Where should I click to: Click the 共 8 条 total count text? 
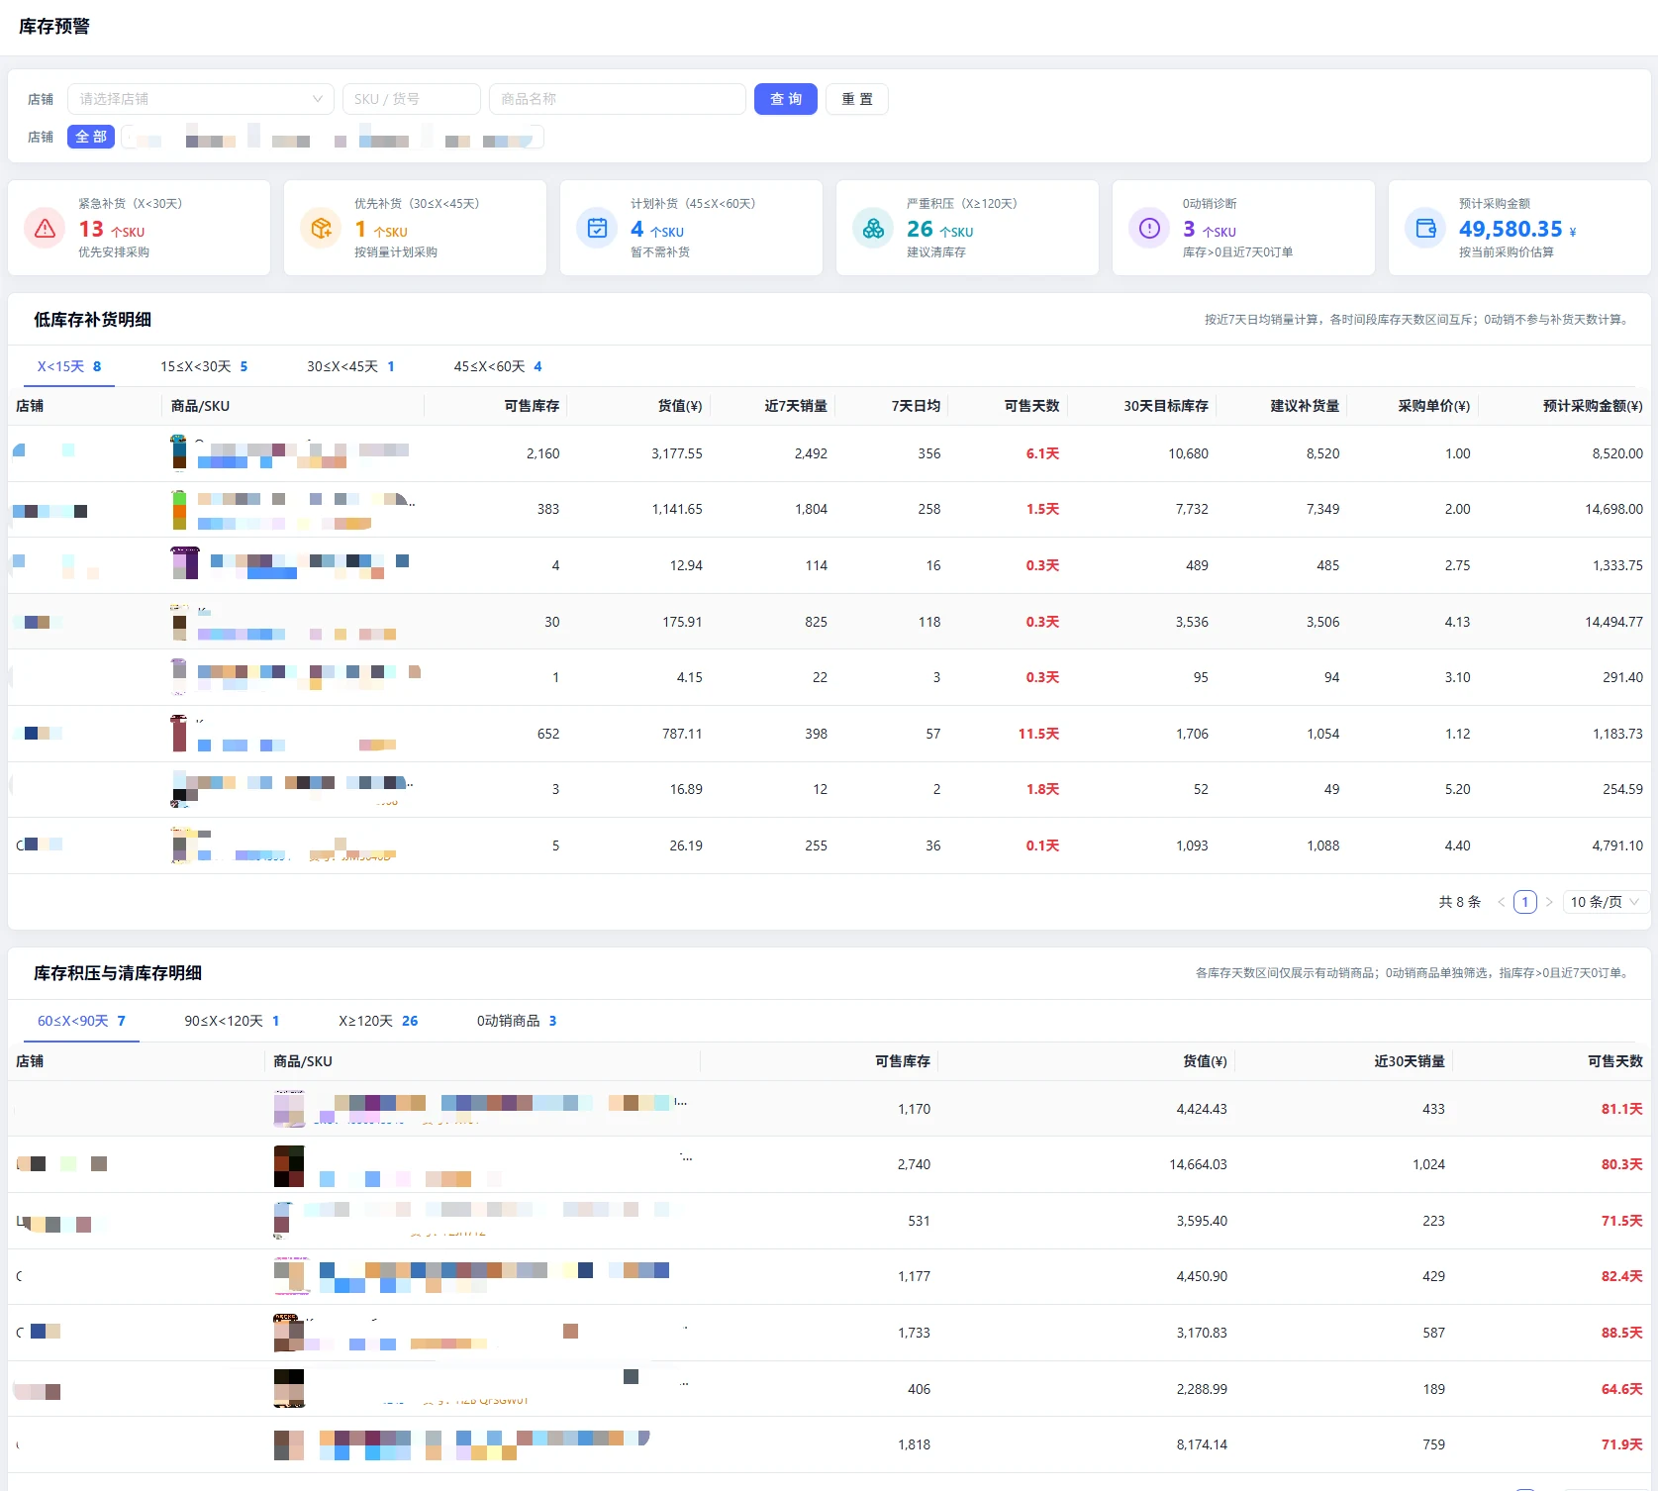pos(1460,902)
